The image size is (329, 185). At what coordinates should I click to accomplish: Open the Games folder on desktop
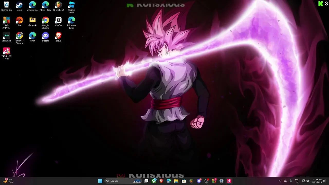tap(32, 22)
